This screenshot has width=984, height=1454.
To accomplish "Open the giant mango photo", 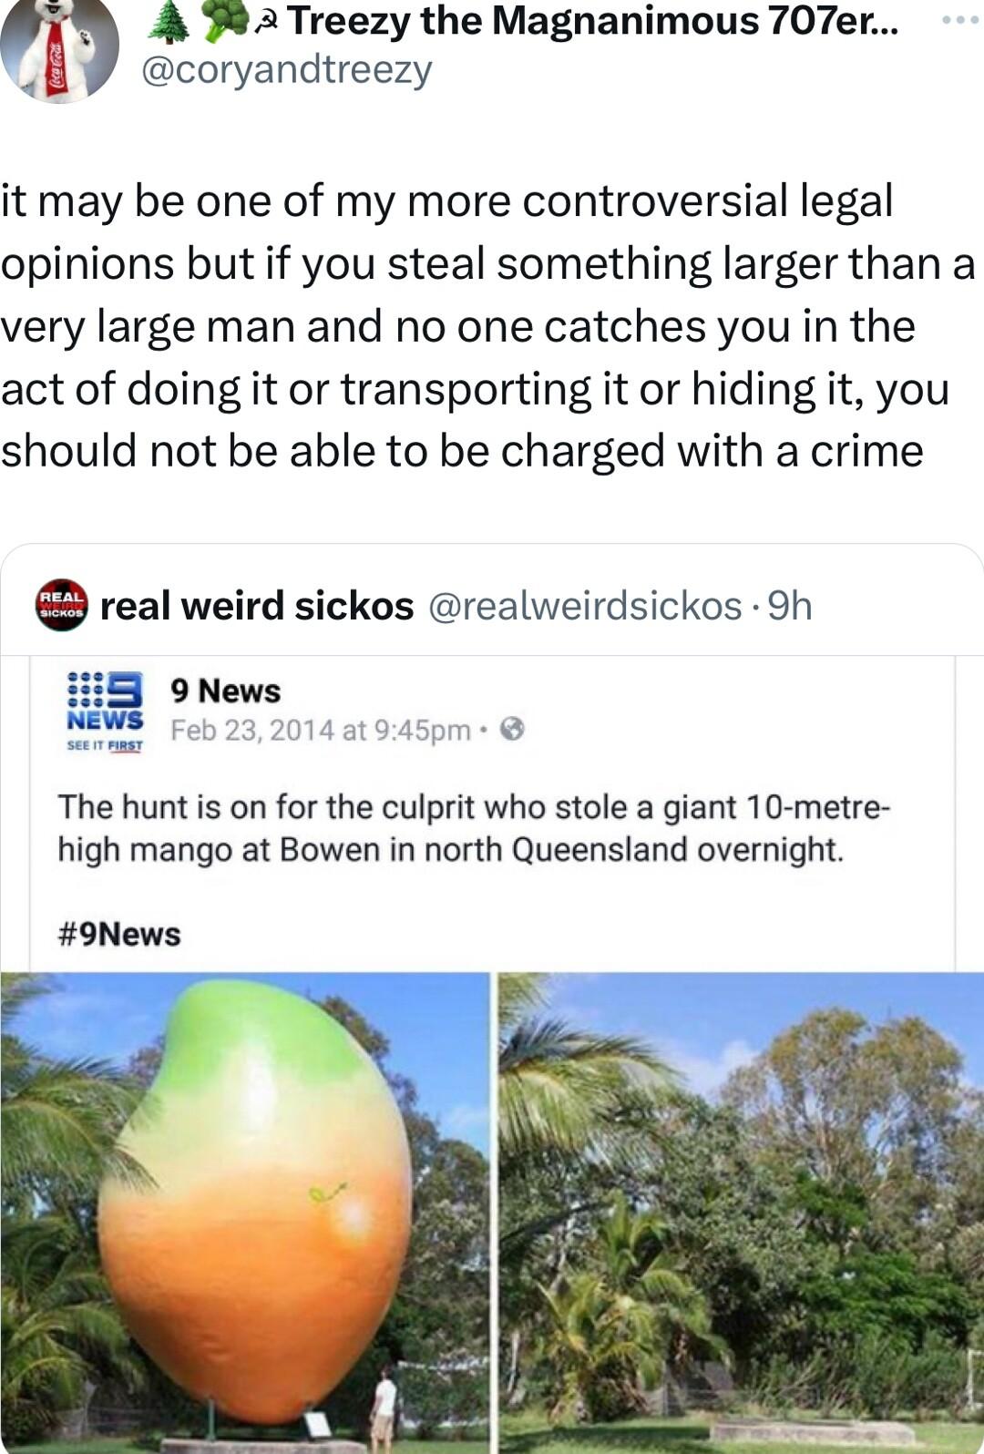I will (245, 1213).
